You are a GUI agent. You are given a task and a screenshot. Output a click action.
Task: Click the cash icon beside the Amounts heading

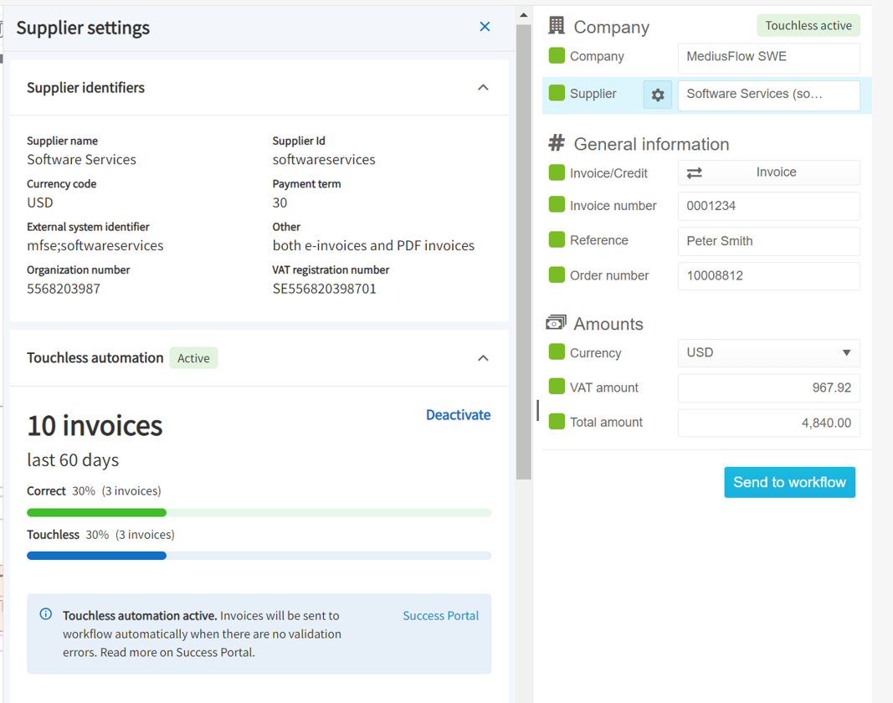tap(556, 322)
